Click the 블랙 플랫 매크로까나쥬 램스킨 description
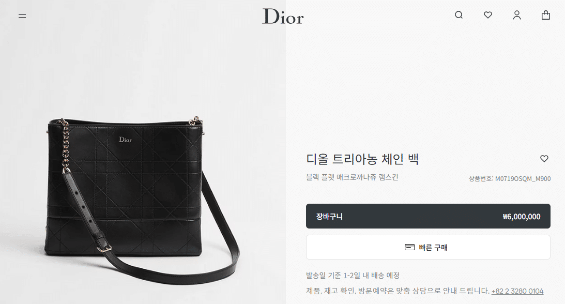565x304 pixels. tap(352, 177)
